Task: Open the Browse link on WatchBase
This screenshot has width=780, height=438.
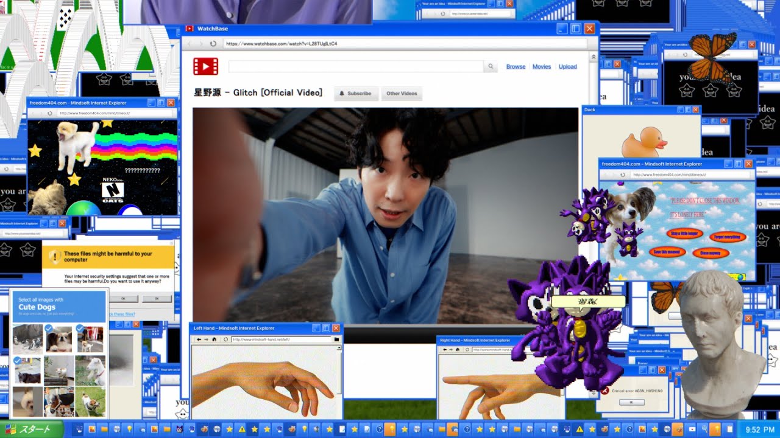Action: [516, 67]
